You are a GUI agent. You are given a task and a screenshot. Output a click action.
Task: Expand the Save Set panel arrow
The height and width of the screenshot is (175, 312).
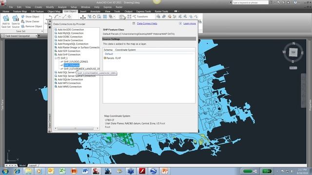pos(42,31)
